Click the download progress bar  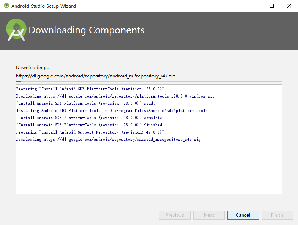pyautogui.click(x=149, y=81)
